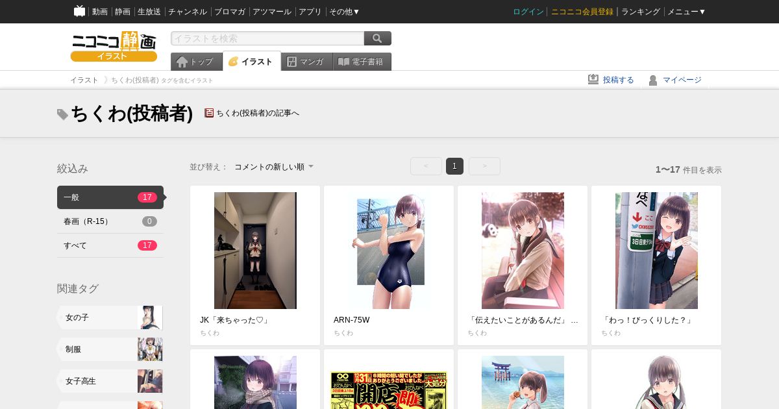This screenshot has width=779, height=409.
Task: Click the イラスト breadcrumb link
Action: [x=84, y=80]
